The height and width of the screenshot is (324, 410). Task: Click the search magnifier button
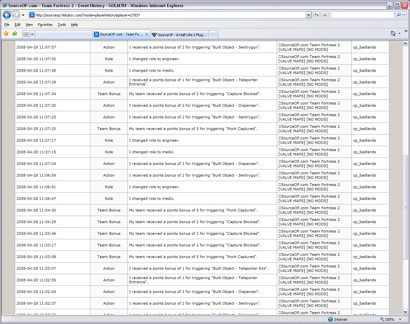click(x=399, y=15)
